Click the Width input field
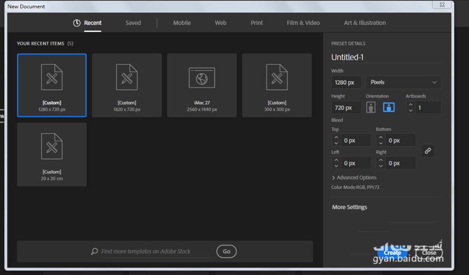469x275 pixels. [x=346, y=82]
